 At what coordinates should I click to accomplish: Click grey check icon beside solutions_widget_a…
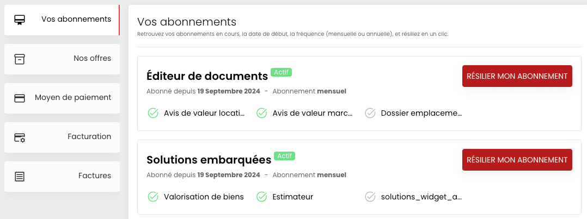[370, 197]
